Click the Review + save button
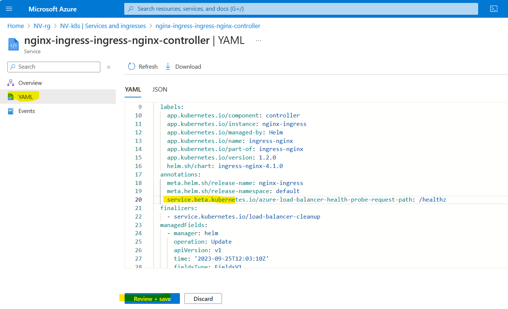The image size is (508, 309). coord(152,298)
